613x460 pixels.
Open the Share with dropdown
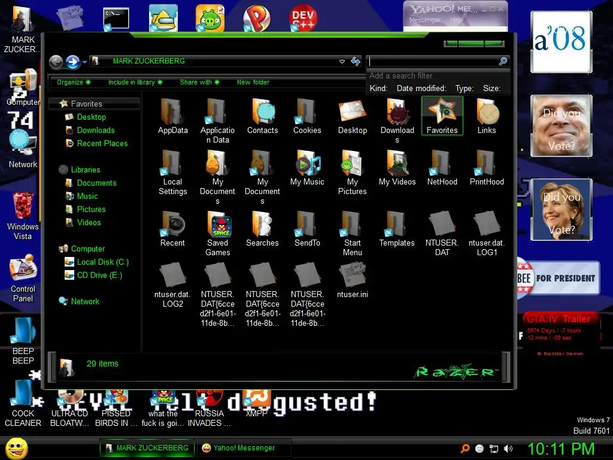199,82
